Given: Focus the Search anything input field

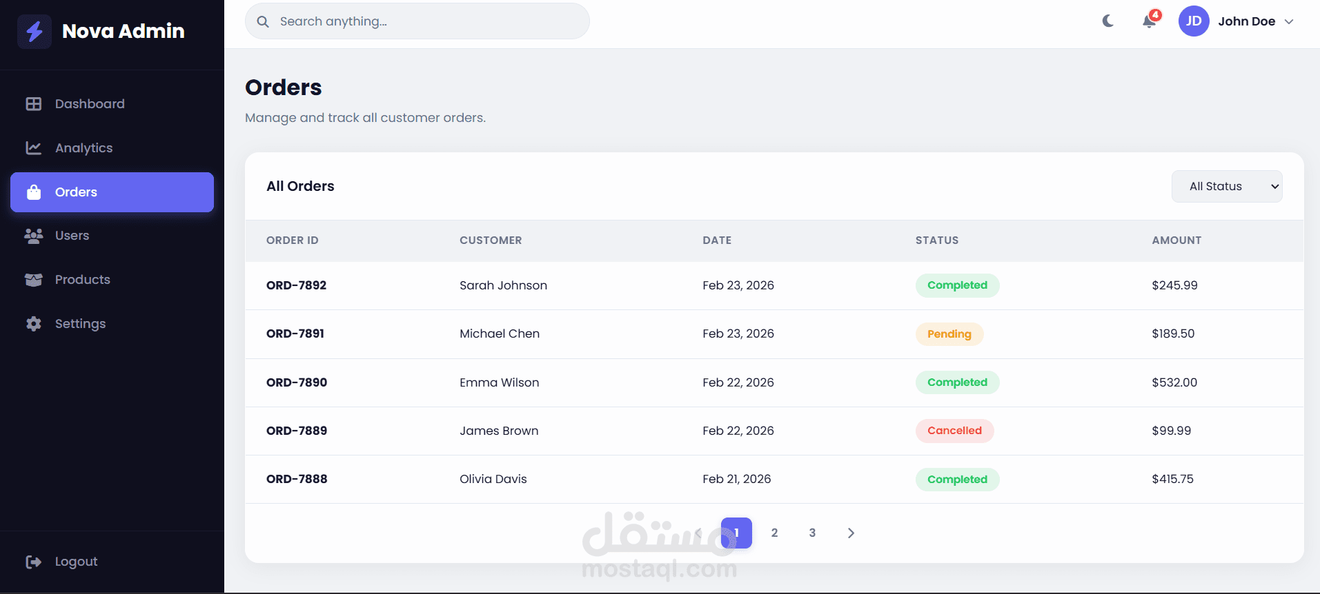Looking at the screenshot, I should (428, 21).
